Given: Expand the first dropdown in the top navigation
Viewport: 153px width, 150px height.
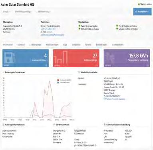Looking at the screenshot, I should tap(6, 12).
